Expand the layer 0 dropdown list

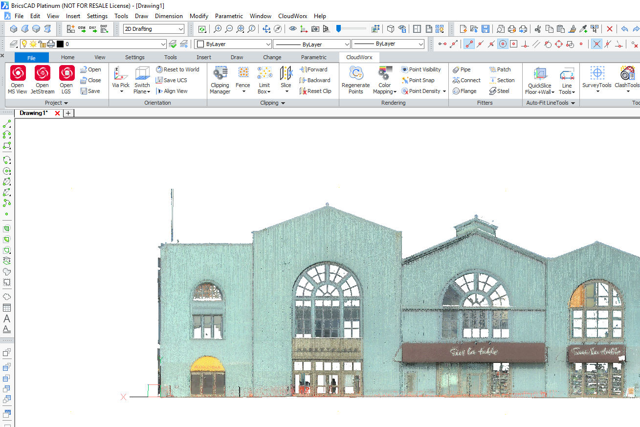[163, 44]
